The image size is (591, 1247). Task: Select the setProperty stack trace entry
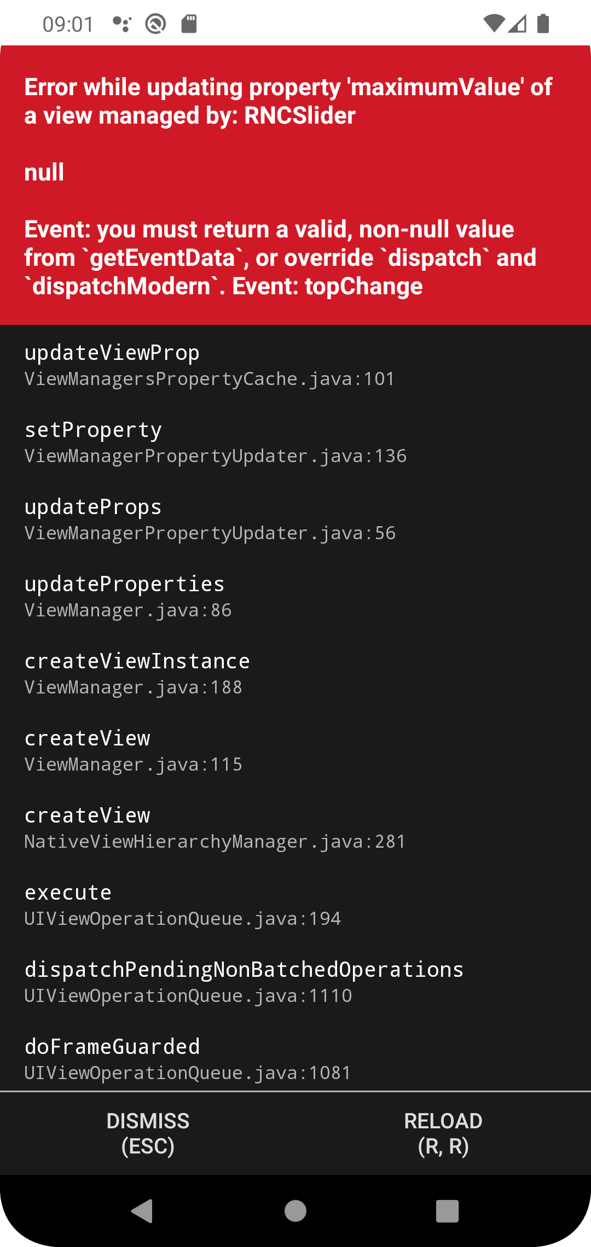(x=216, y=442)
